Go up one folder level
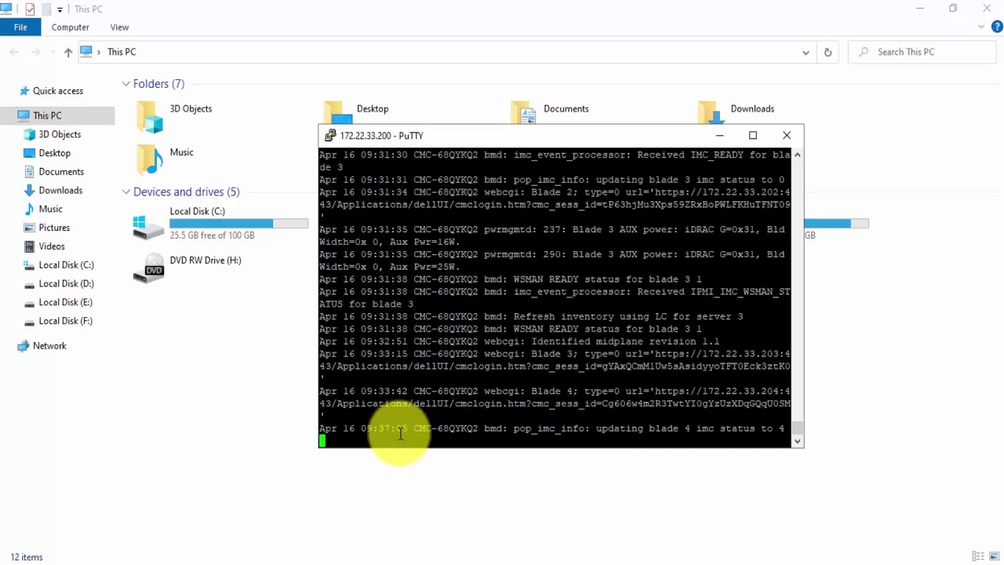 68,52
